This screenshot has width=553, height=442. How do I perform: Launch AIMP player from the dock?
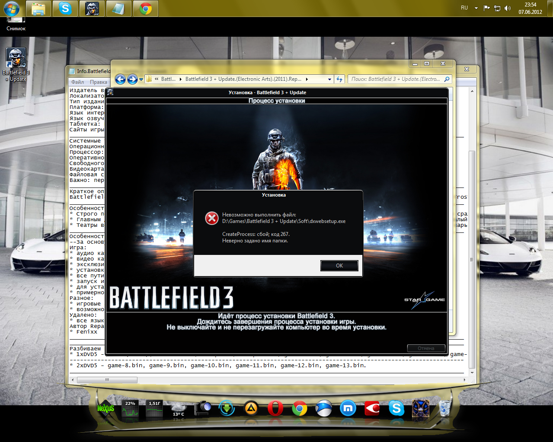(251, 408)
